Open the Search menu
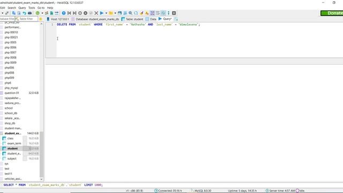 (x=12, y=8)
